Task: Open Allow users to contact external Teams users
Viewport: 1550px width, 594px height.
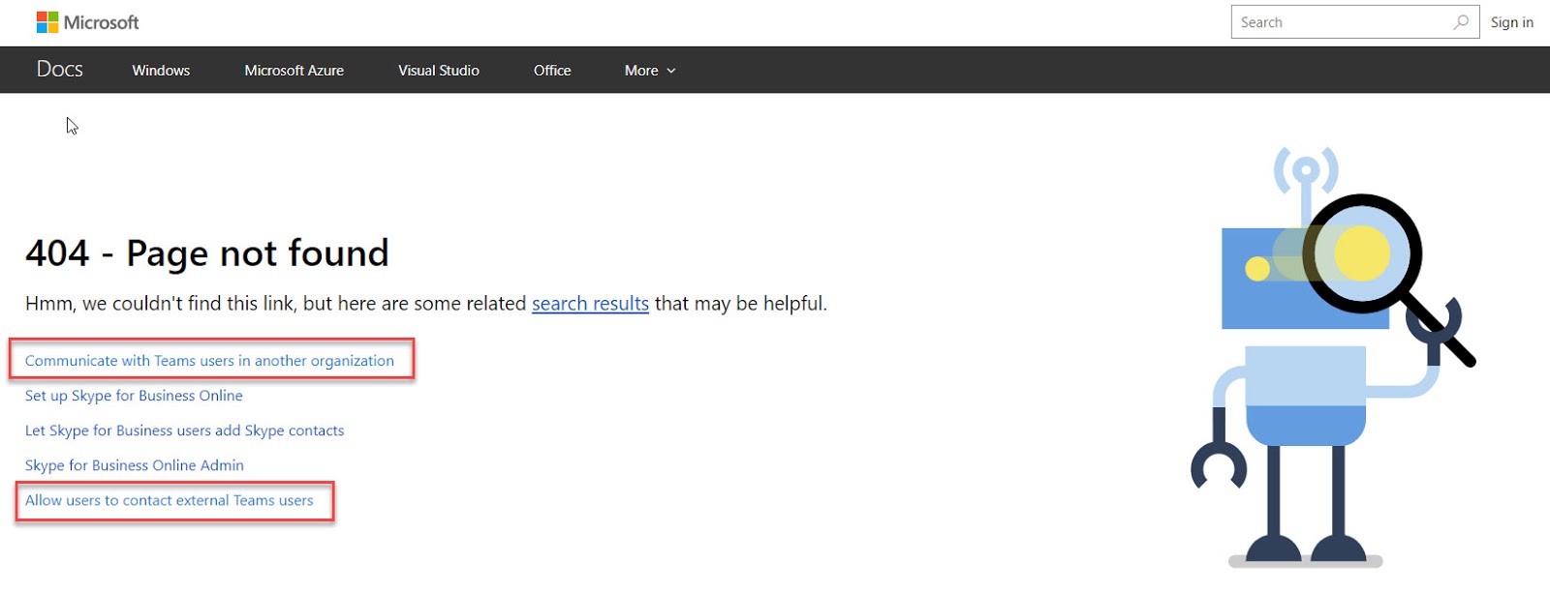Action: [x=169, y=500]
